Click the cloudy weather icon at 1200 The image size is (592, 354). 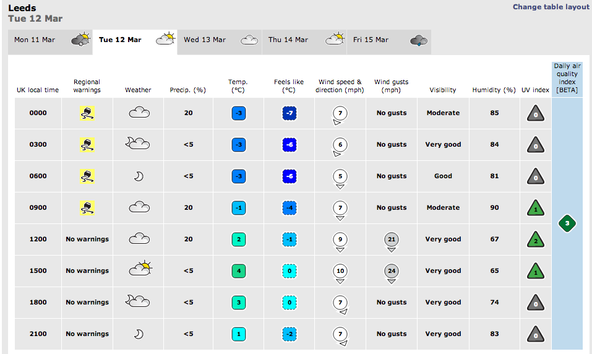(x=139, y=239)
